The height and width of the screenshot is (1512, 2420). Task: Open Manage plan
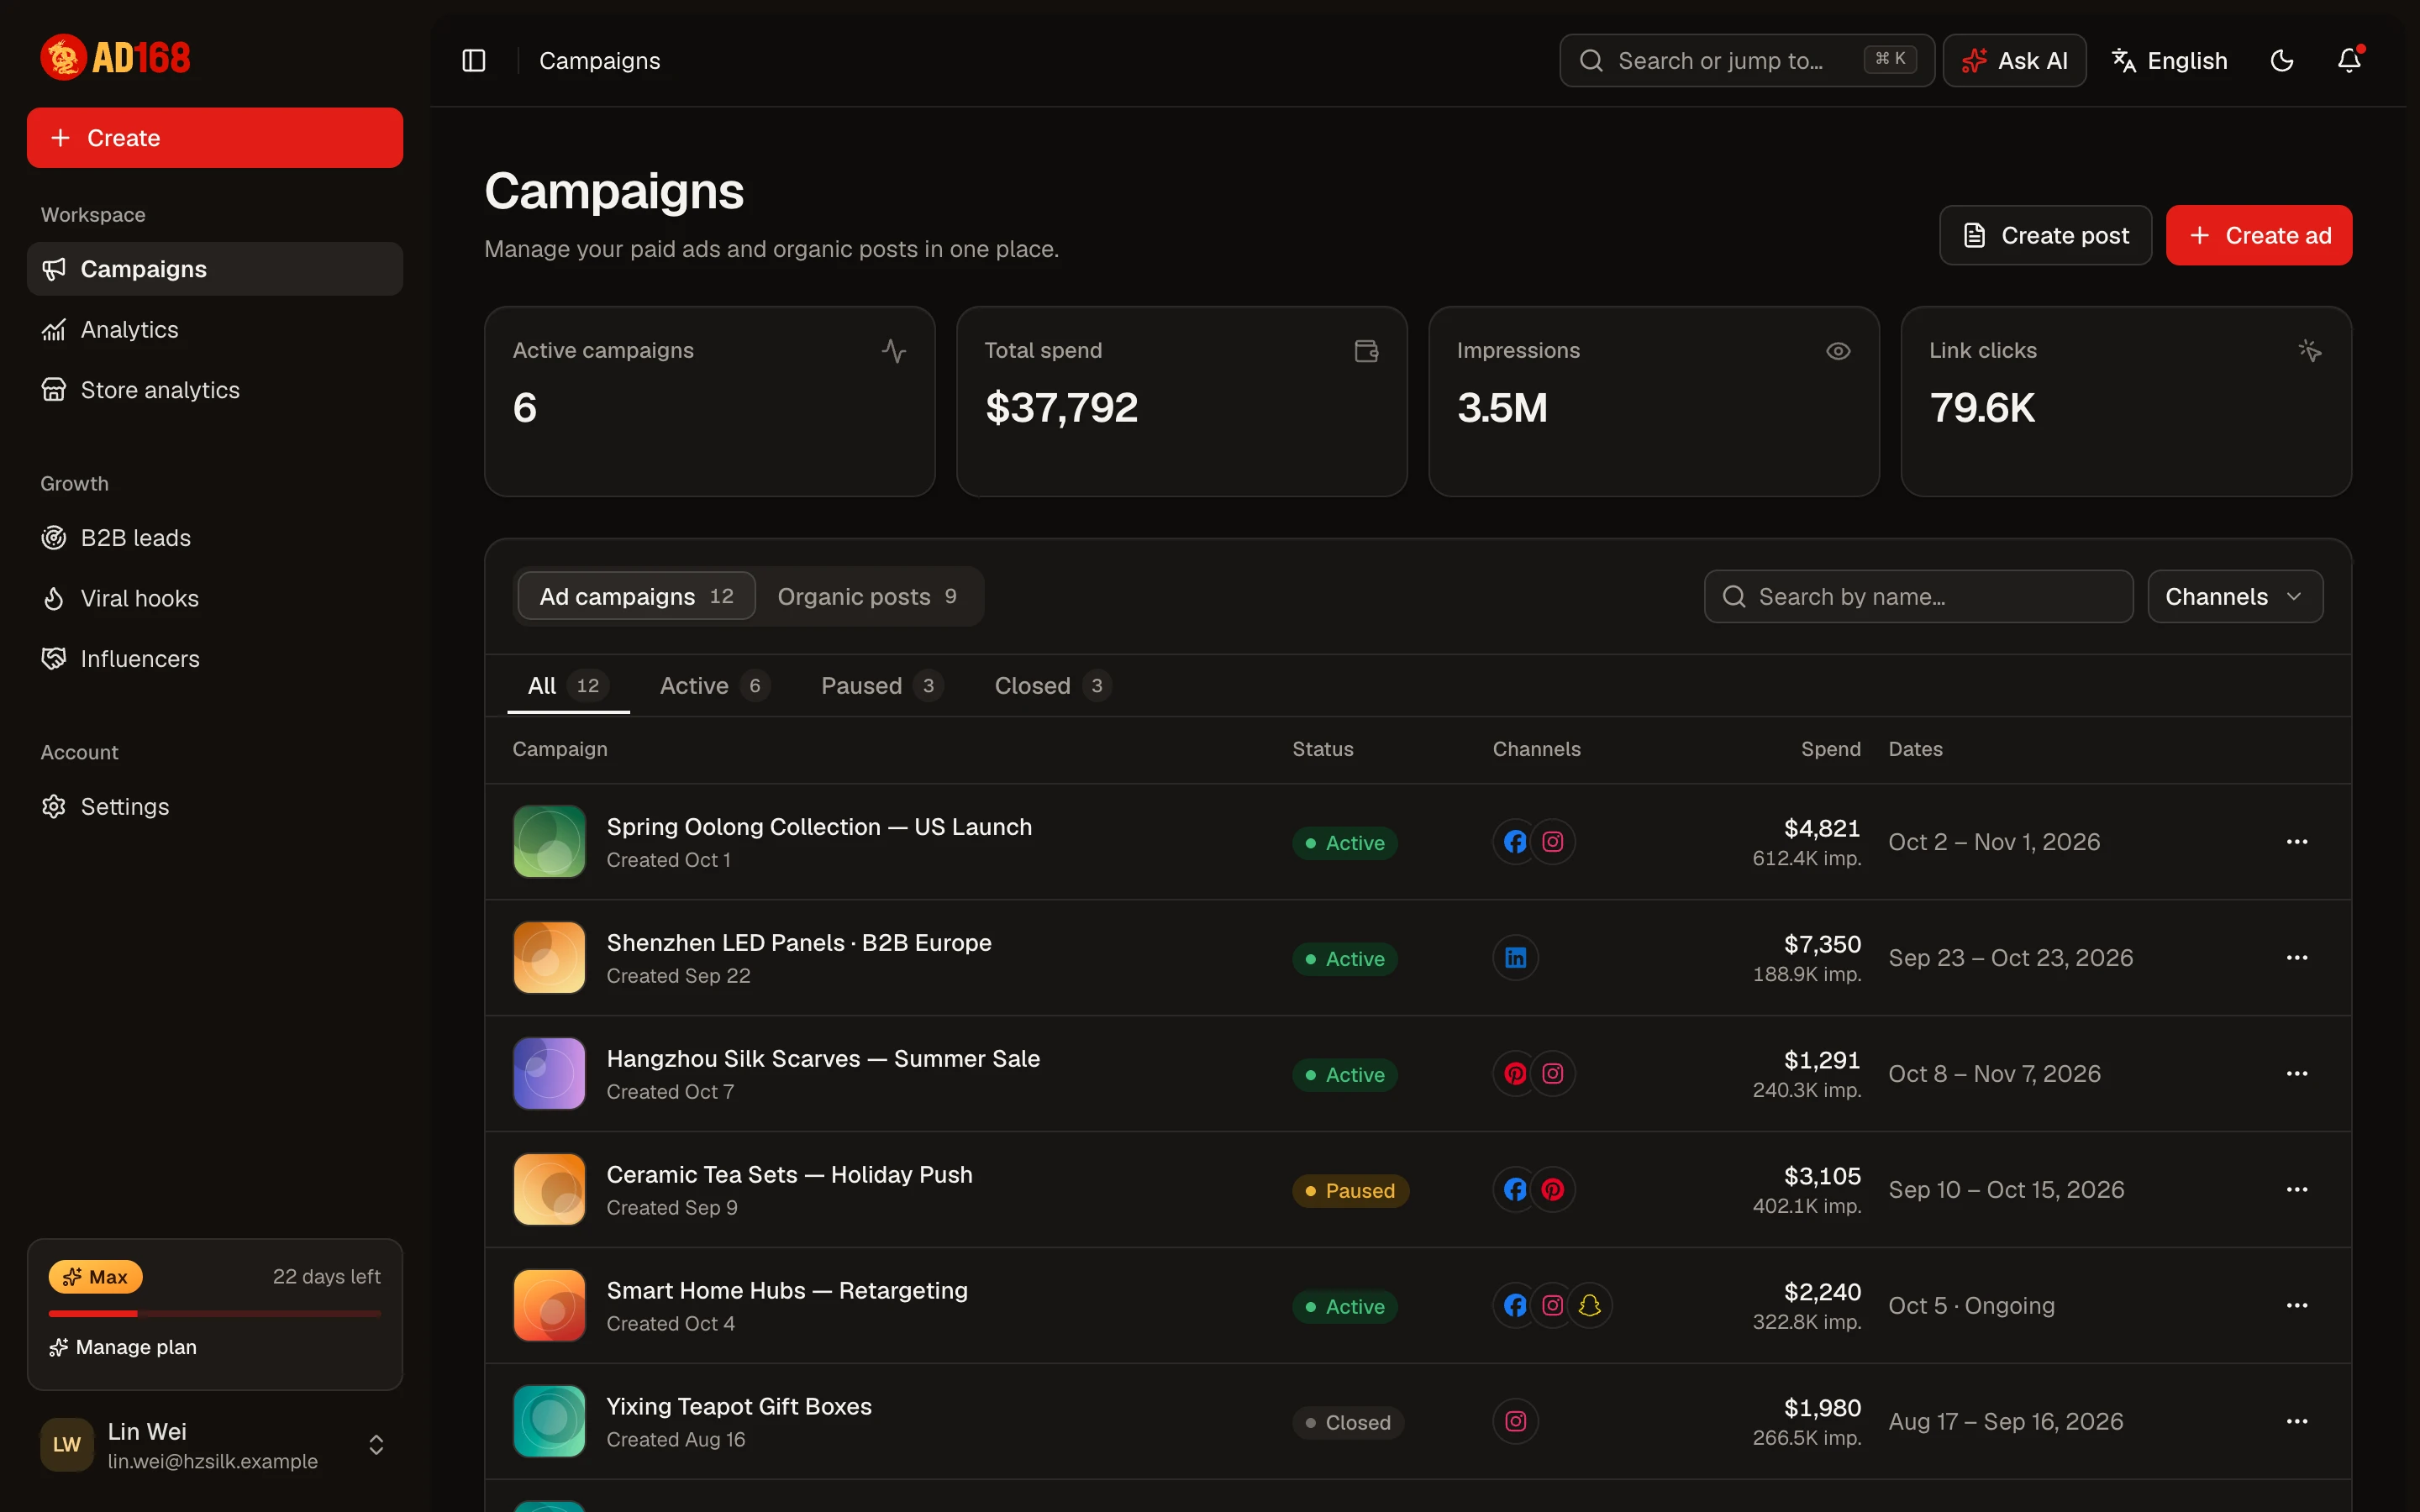pyautogui.click(x=123, y=1347)
